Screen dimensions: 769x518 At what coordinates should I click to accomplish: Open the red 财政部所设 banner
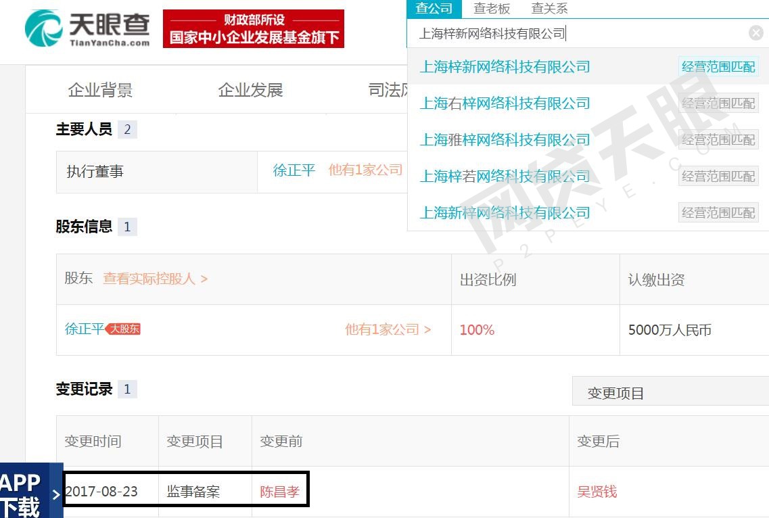click(x=254, y=29)
